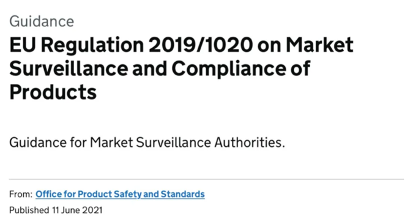Click the word "Products" in the heading

pos(53,92)
